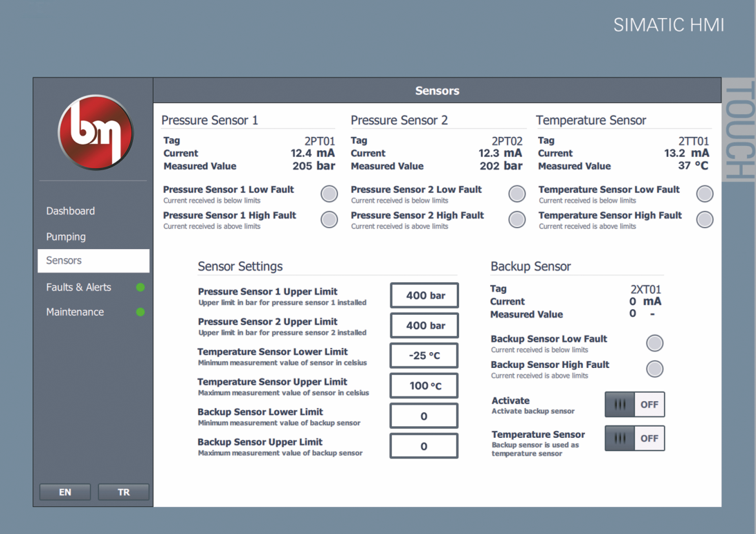The width and height of the screenshot is (756, 534).
Task: Edit Backup Sensor Upper Limit field
Action: (x=424, y=446)
